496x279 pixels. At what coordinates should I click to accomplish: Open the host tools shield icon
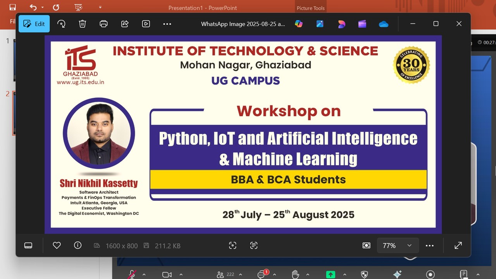pyautogui.click(x=364, y=274)
